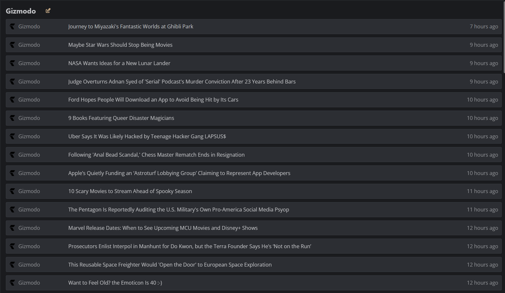Click '9 hours ago' on the Adnan Syed row
The image size is (505, 293).
484,82
